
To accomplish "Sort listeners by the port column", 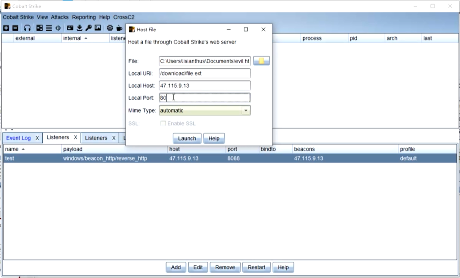I will click(243, 149).
